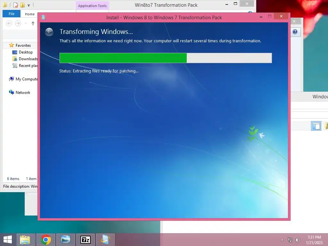Click the New folder quick access icon
Screen dimensions: 328x246
tap(22, 4)
